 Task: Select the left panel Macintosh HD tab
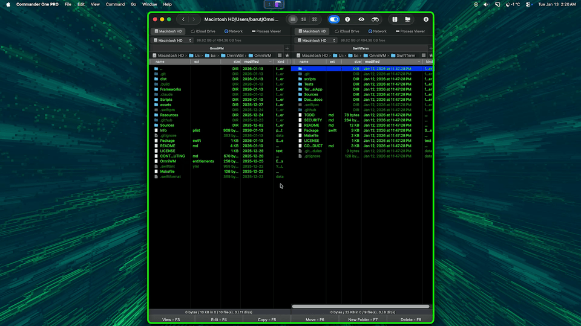point(168,31)
